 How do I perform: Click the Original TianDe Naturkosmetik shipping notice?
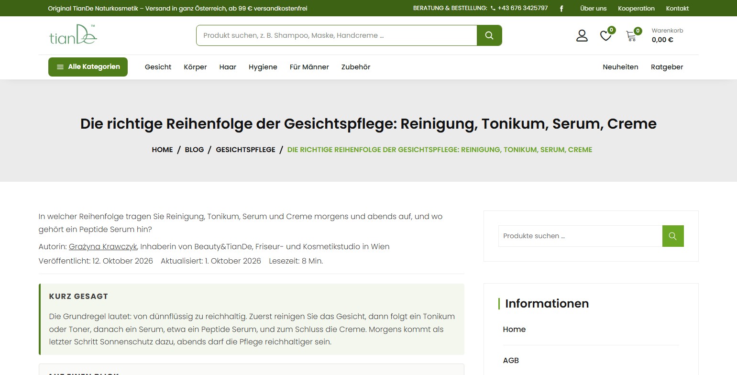[x=177, y=8]
